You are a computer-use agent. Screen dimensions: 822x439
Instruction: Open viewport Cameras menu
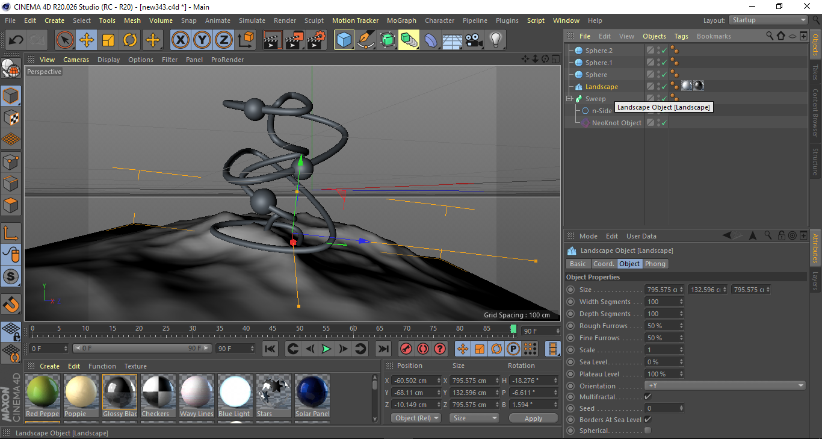coord(76,60)
